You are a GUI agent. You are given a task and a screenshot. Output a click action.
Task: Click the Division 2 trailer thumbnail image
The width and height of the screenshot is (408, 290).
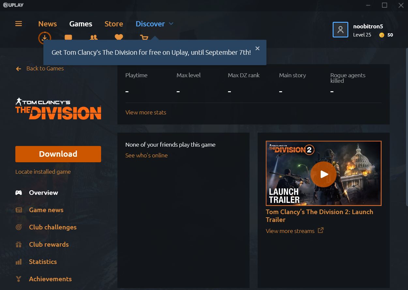pyautogui.click(x=324, y=173)
